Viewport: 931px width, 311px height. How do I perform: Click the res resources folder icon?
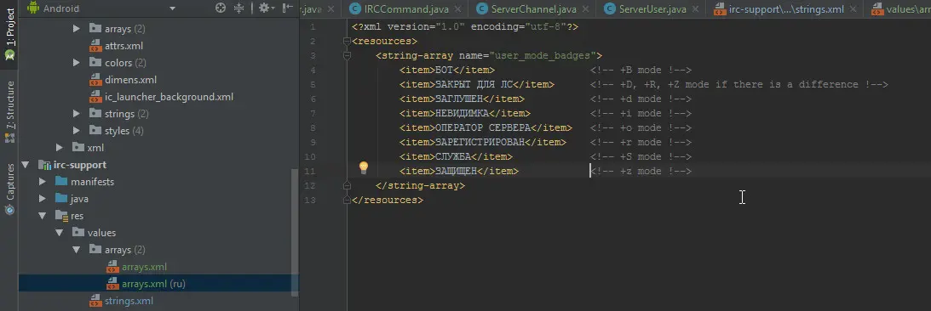tap(61, 216)
